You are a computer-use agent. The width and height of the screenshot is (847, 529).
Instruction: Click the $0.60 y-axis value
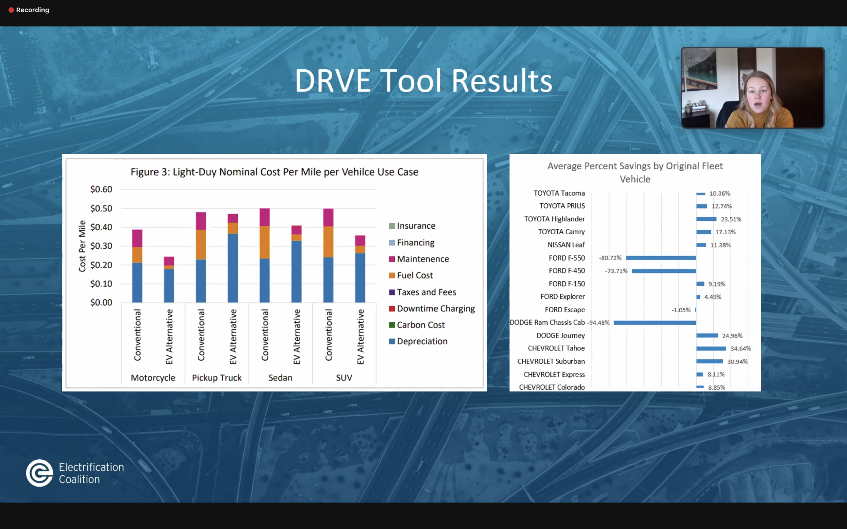point(101,189)
